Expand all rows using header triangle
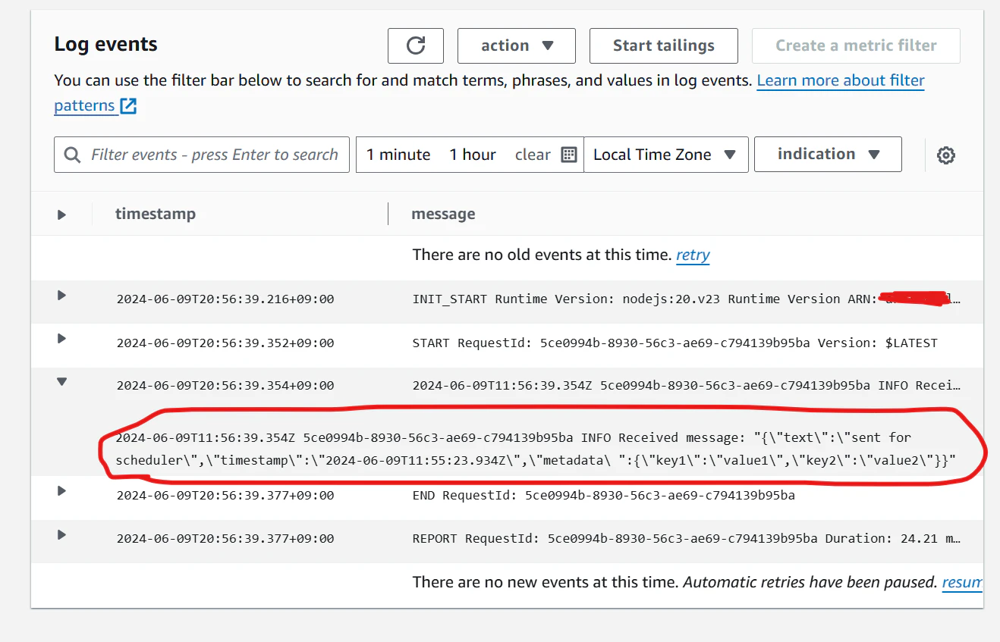Viewport: 1000px width, 642px height. [x=62, y=215]
